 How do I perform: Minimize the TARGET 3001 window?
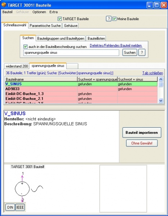pos(150,5)
